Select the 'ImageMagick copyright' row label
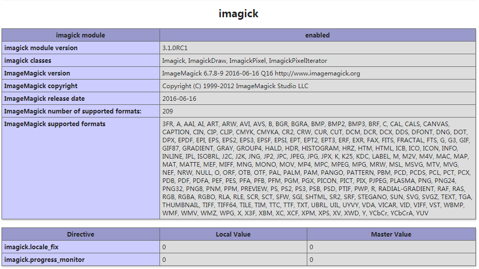Viewport: 479px width, 269px height. 41,86
